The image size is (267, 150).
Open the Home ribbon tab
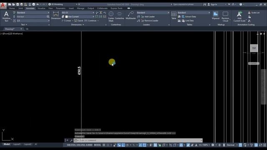pos(12,8)
